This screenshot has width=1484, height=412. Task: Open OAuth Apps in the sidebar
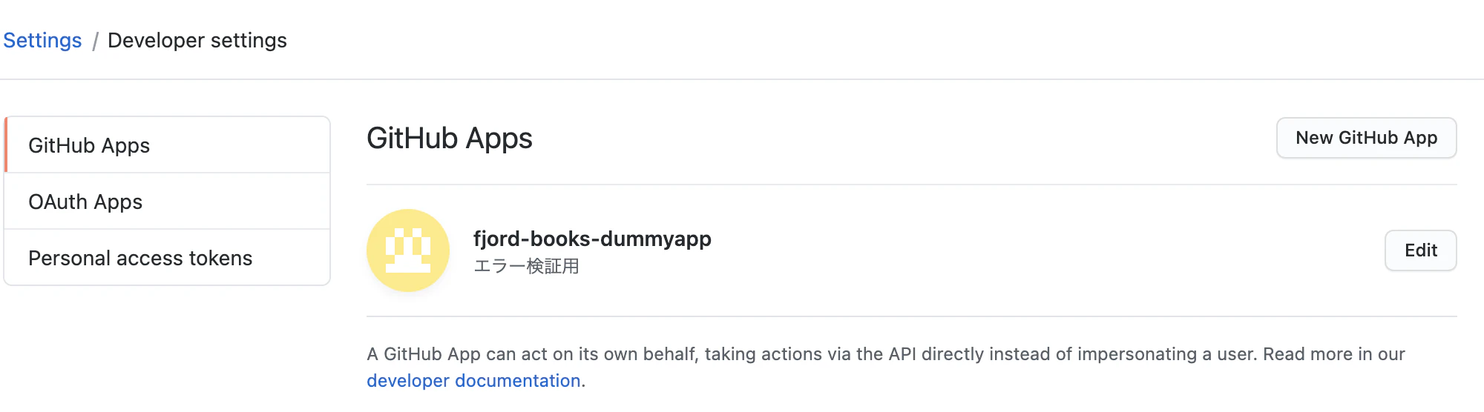167,202
